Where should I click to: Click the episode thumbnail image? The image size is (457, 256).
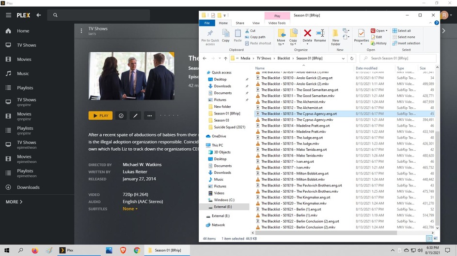[x=131, y=76]
